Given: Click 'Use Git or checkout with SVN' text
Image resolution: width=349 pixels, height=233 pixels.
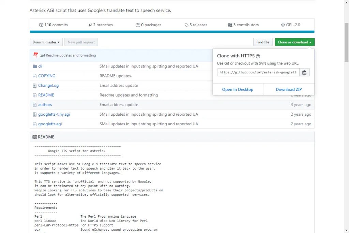Looking at the screenshot, I should [x=258, y=63].
